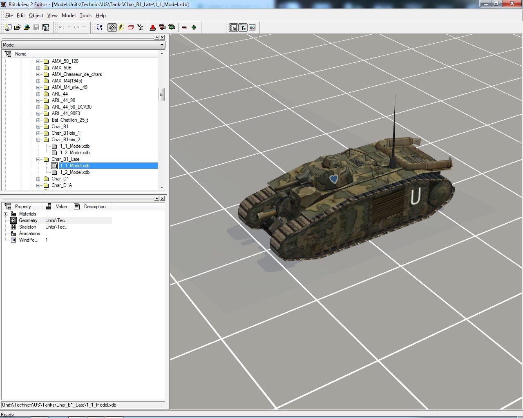Click the Value column header

58,207
